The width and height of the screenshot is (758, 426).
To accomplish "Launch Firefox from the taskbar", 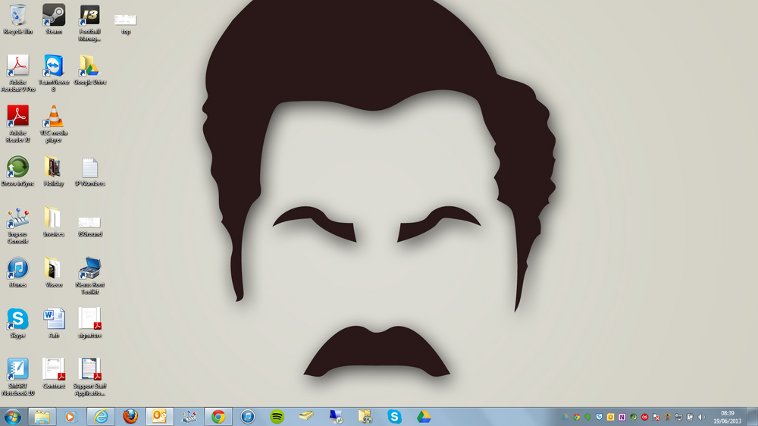I will point(130,416).
